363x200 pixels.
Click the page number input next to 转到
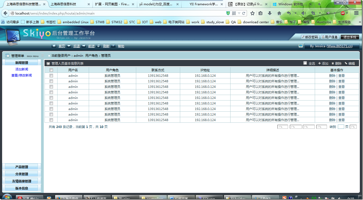pyautogui.click(x=341, y=127)
